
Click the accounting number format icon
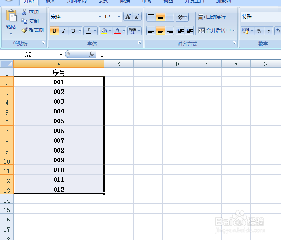pyautogui.click(x=245, y=31)
